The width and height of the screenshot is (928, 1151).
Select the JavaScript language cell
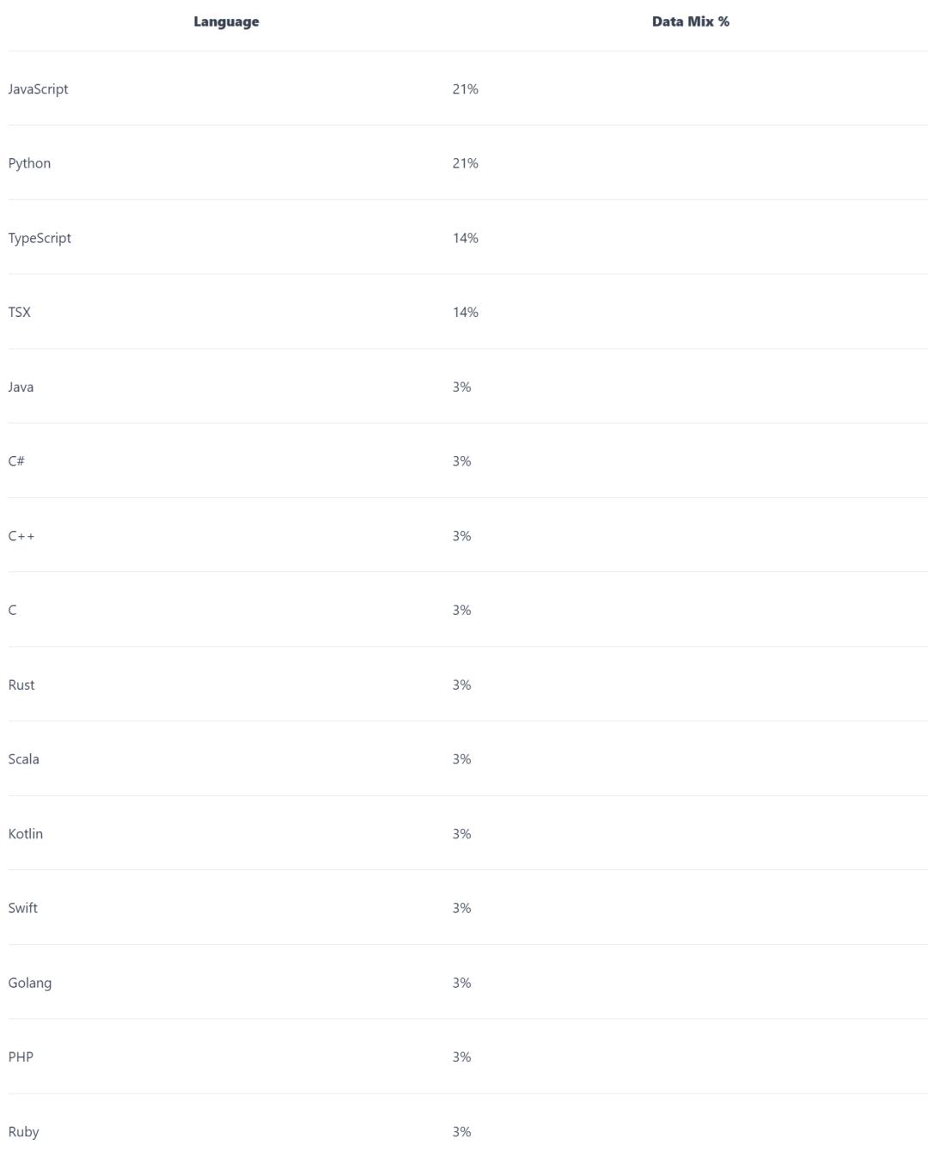tap(39, 89)
